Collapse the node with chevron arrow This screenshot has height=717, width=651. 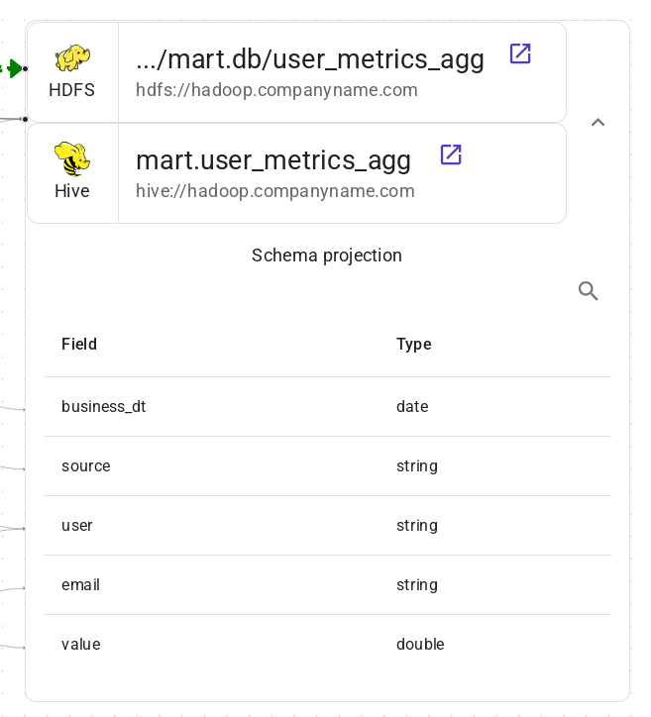point(597,123)
